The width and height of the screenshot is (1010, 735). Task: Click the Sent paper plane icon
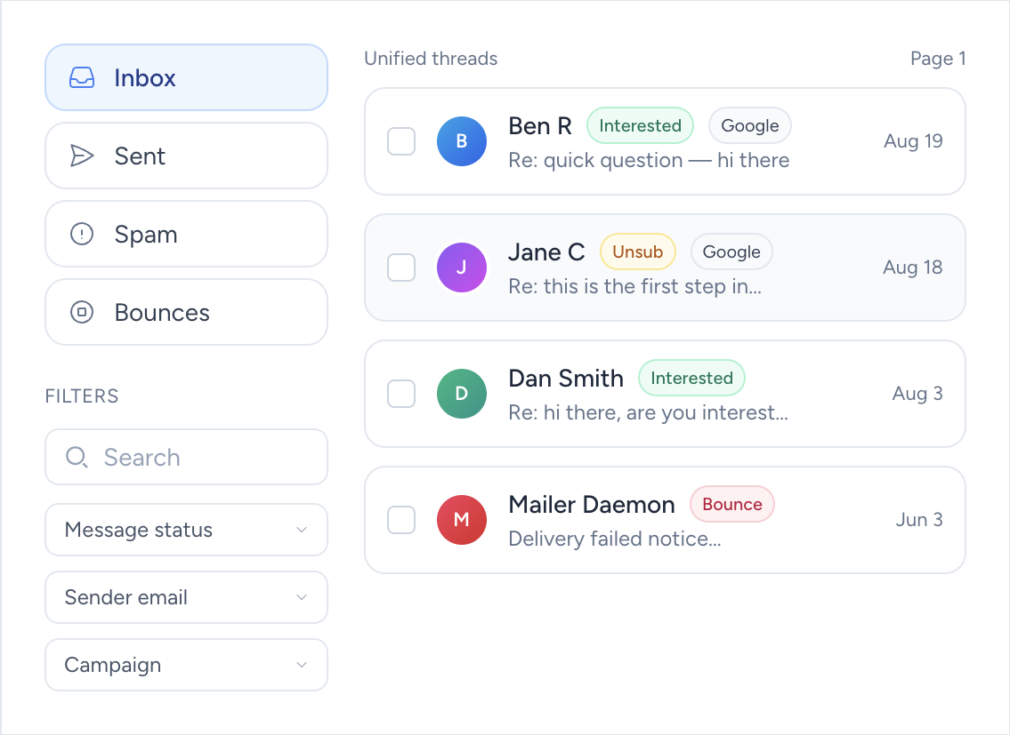(x=82, y=156)
